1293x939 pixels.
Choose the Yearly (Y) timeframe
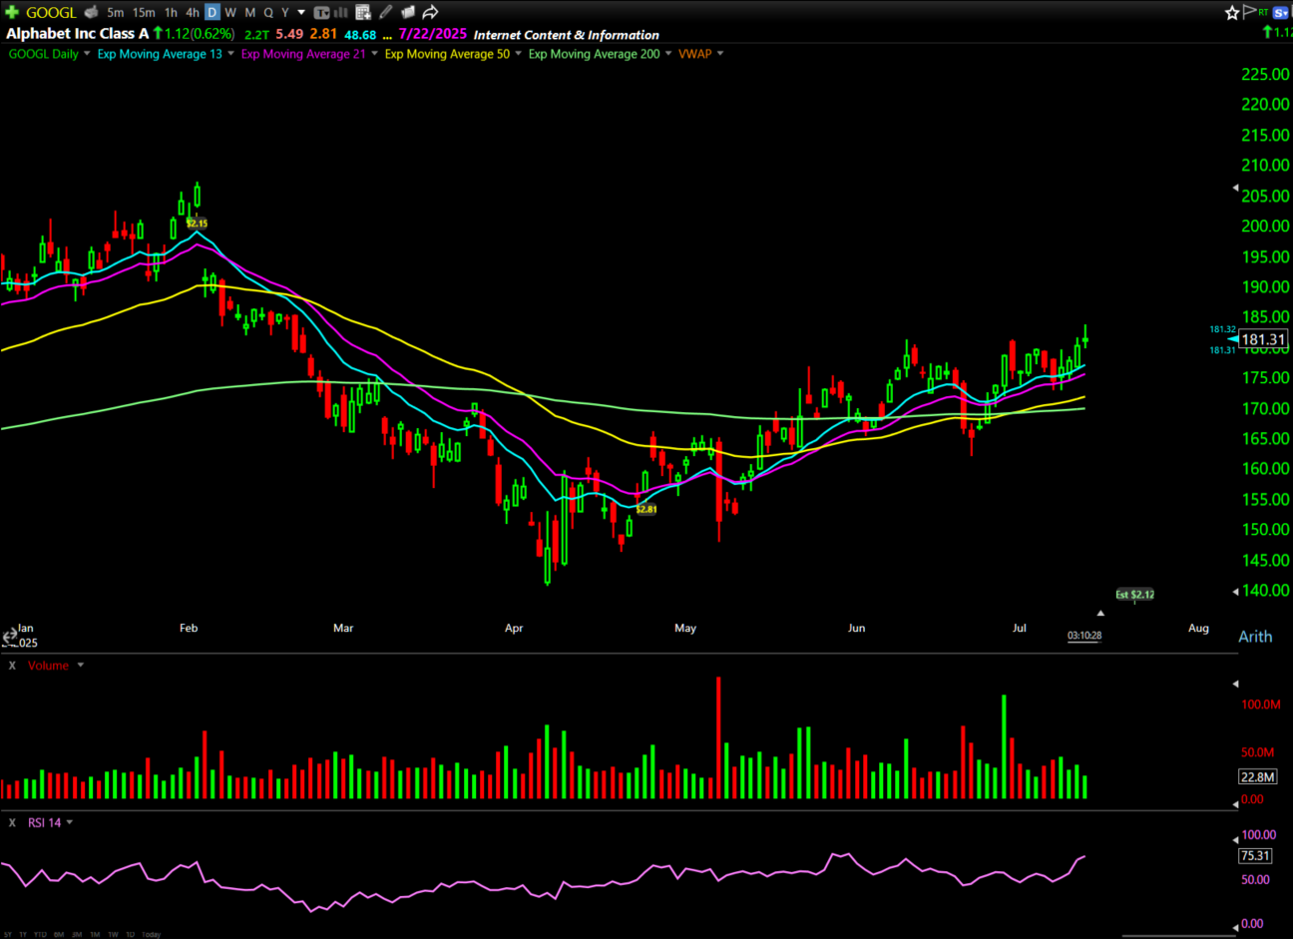[284, 12]
